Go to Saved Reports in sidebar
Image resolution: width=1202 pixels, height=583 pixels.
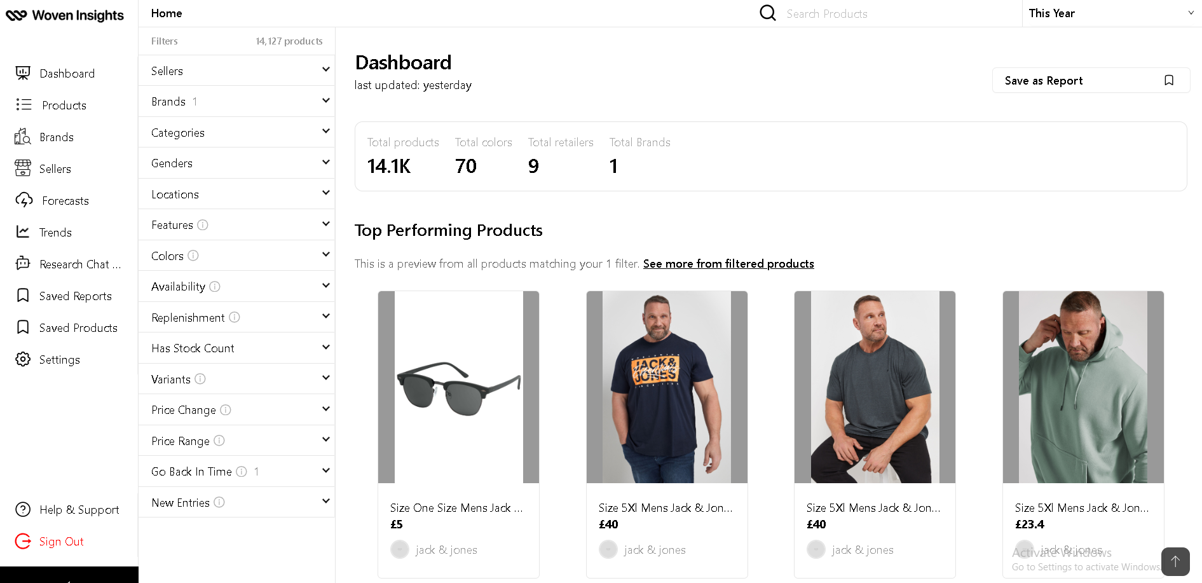pyautogui.click(x=75, y=296)
